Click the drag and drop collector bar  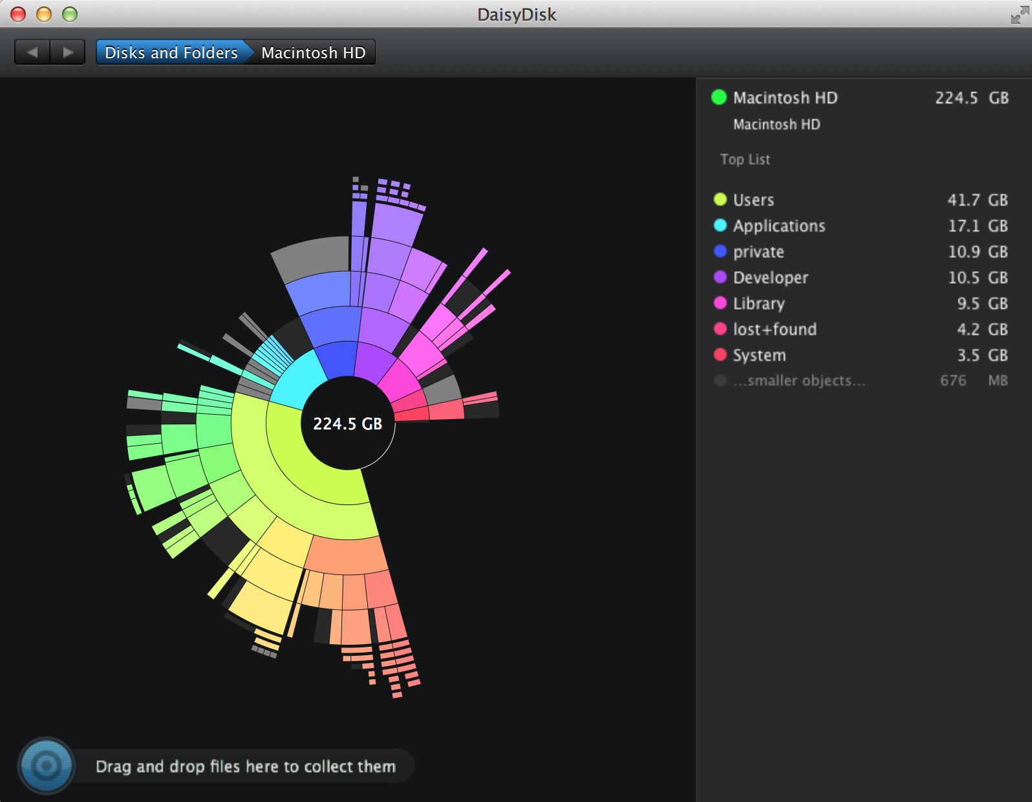point(246,766)
